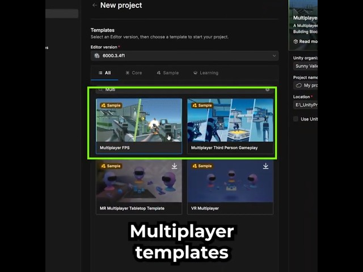Click the Core tab icon
Viewport: 363px width, 272px height.
point(127,73)
